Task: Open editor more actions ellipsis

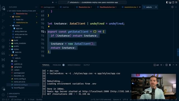Action: coord(176,7)
